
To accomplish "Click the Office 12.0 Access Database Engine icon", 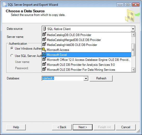I will 44,59.
